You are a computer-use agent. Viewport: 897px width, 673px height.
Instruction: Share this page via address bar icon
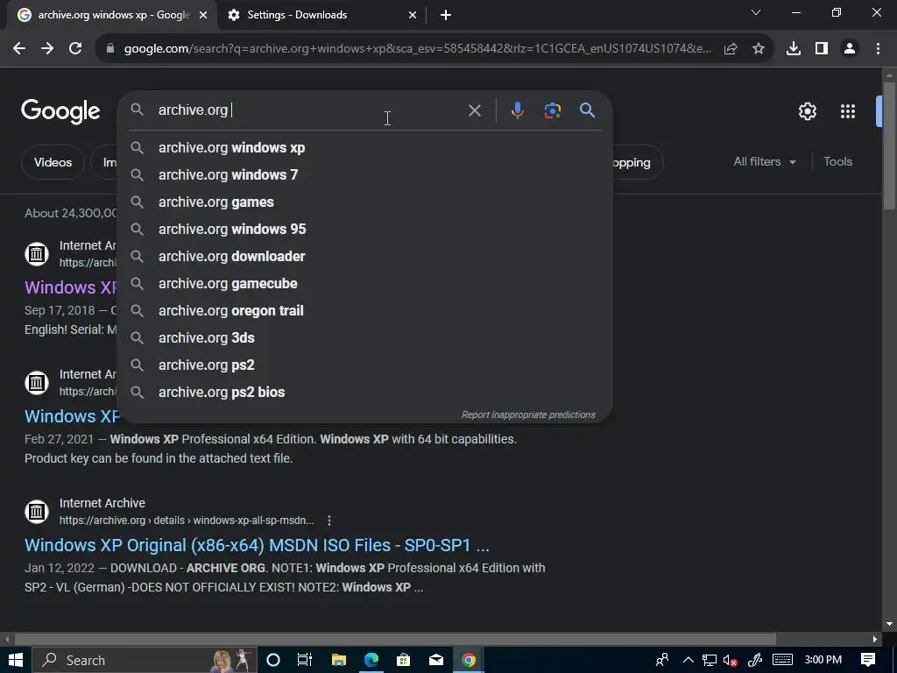pos(731,49)
